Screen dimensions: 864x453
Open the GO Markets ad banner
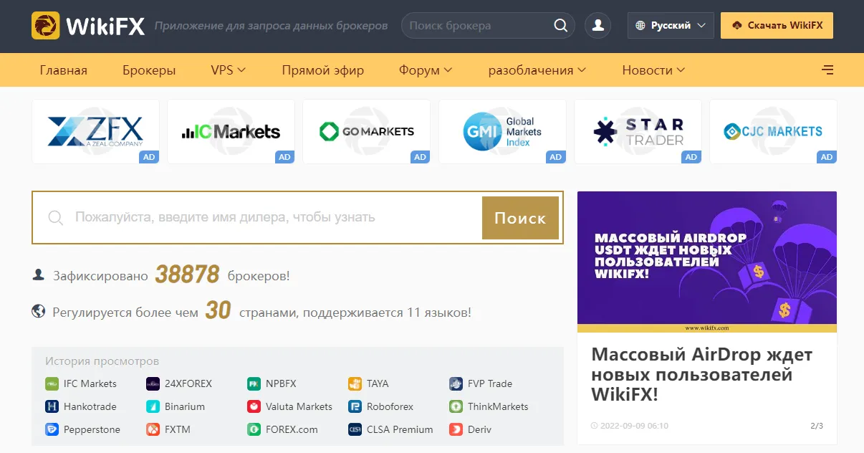point(366,132)
